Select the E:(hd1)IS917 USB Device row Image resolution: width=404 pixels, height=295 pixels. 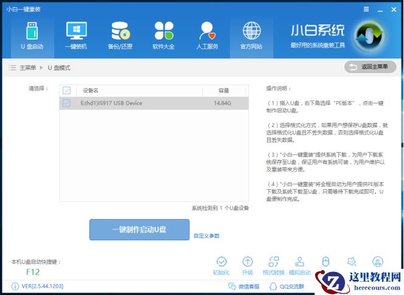(154, 103)
